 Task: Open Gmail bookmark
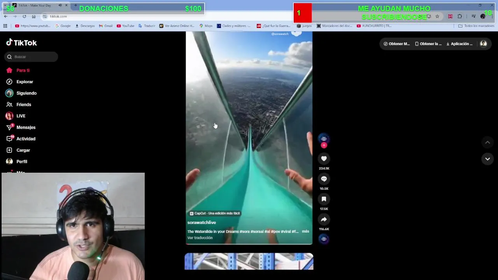coord(106,26)
